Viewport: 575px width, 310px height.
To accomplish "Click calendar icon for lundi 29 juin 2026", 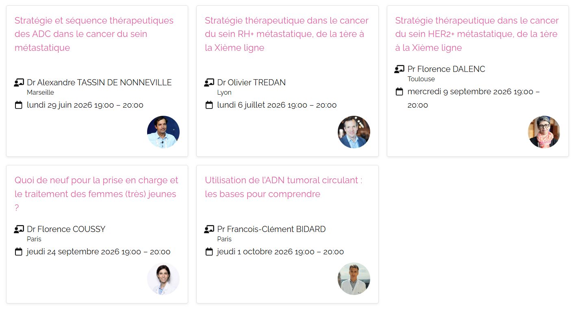I will coord(19,105).
